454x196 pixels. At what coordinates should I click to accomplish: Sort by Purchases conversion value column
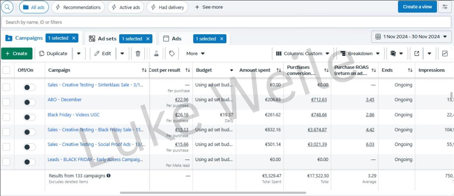[x=326, y=70]
